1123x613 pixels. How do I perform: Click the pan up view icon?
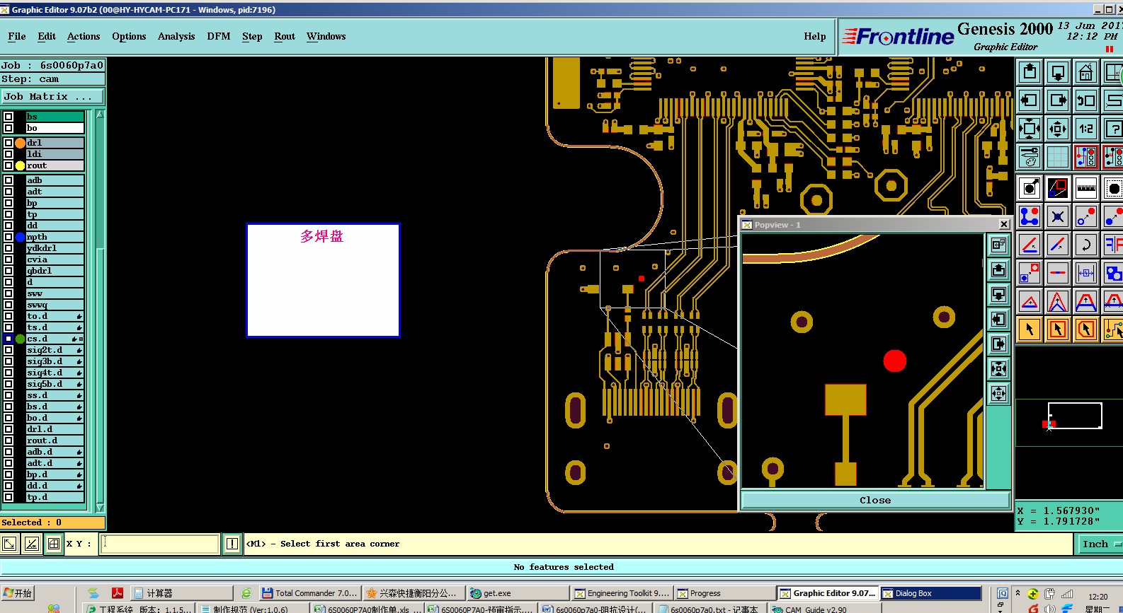1030,72
